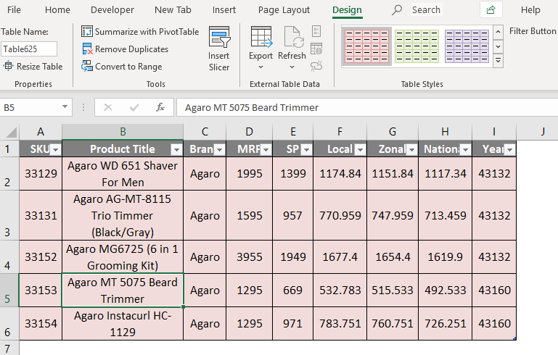This screenshot has height=355, width=558.
Task: Open the Page Layout tab
Action: (284, 10)
